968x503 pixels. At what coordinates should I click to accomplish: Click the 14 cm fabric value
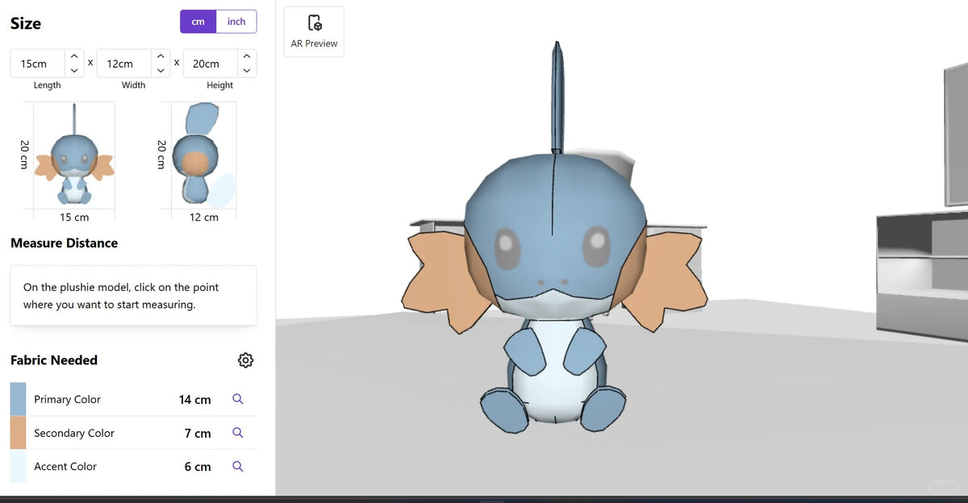[x=195, y=399]
